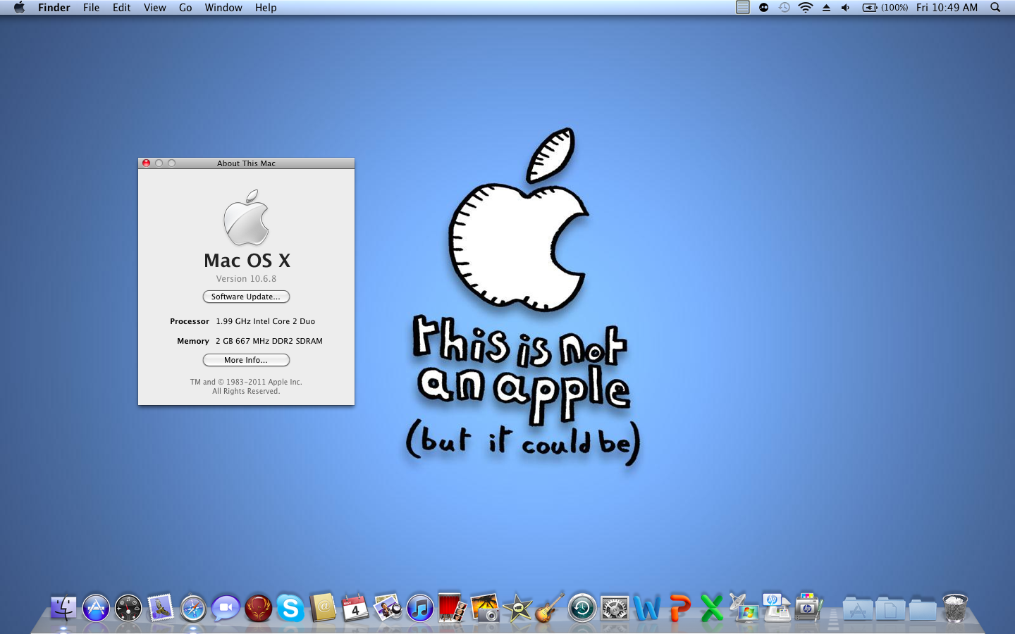Launch Microsoft Word in the Dock
Screen dimensions: 1015x634
[647, 608]
